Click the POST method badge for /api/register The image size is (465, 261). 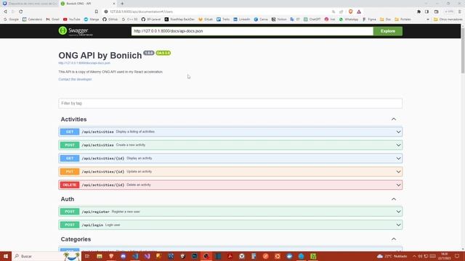click(70, 212)
